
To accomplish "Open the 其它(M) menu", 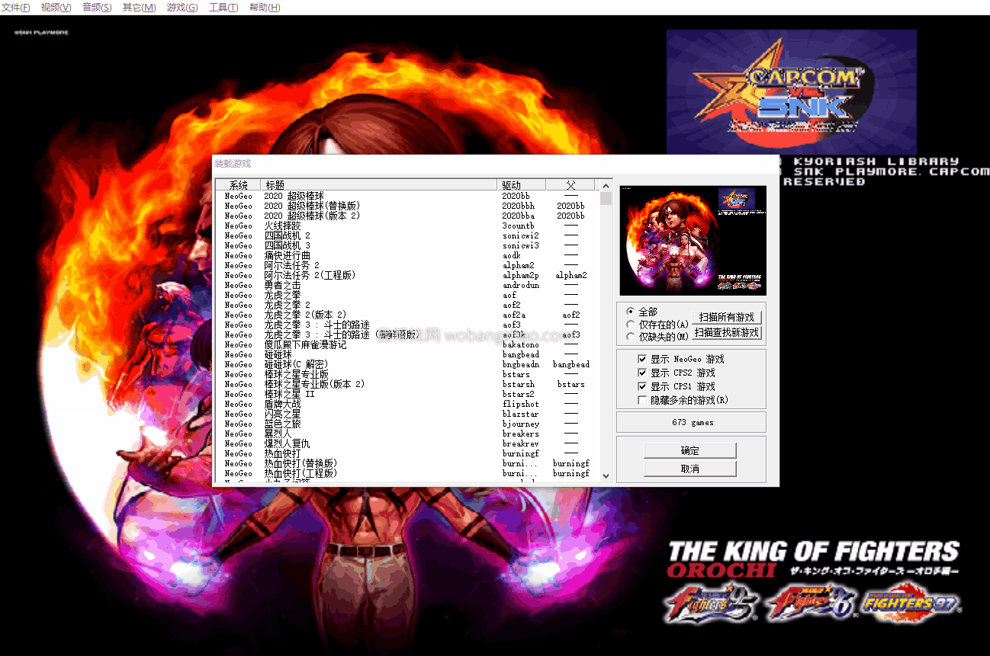I will coord(139,8).
